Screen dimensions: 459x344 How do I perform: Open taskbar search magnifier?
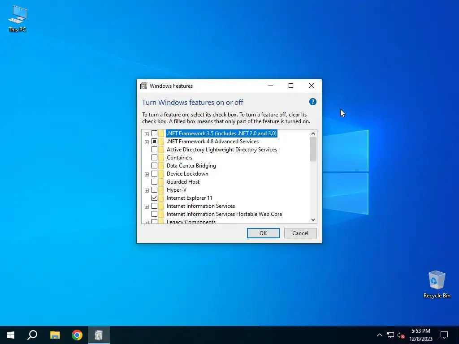[32, 335]
